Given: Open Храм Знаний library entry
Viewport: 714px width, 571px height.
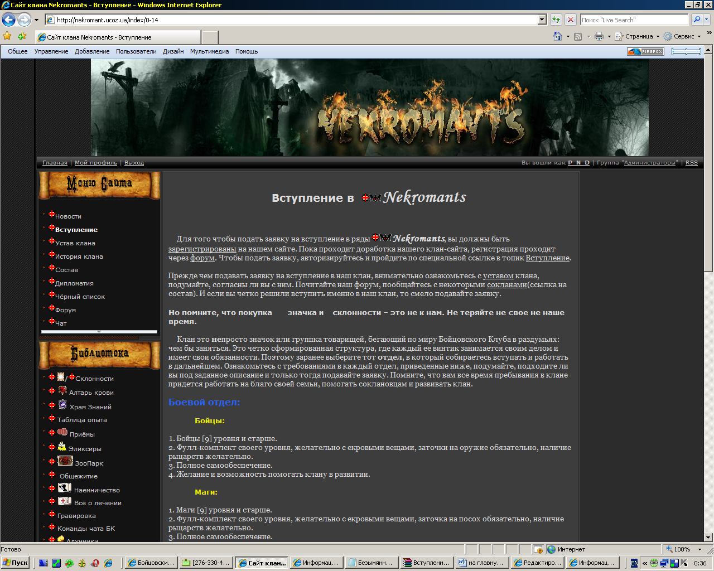Looking at the screenshot, I should point(90,407).
